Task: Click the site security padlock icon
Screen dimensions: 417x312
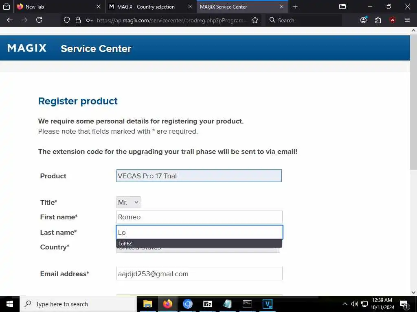Action: pos(78,20)
